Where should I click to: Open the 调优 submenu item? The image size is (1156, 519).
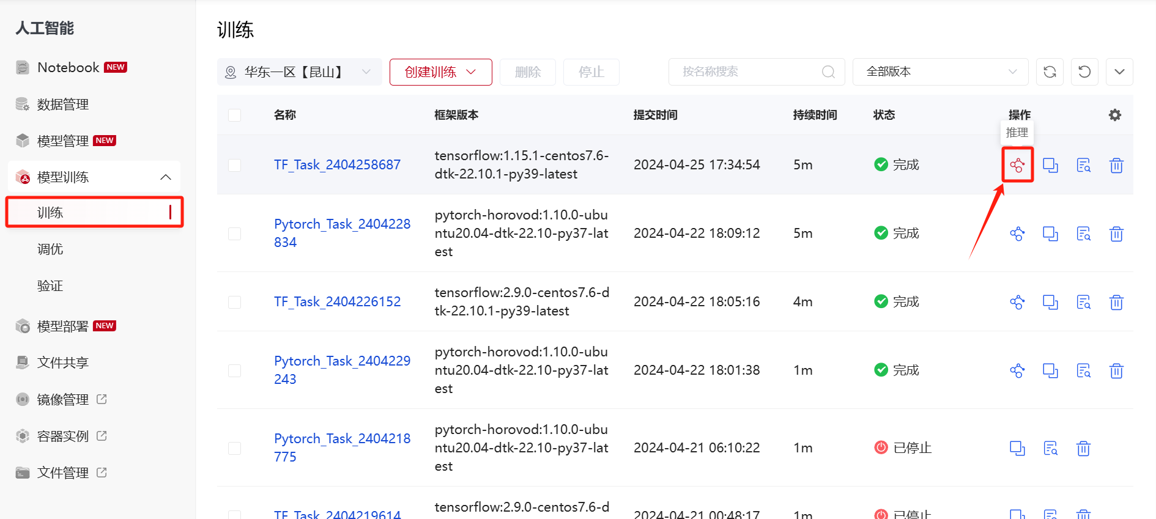pyautogui.click(x=50, y=249)
